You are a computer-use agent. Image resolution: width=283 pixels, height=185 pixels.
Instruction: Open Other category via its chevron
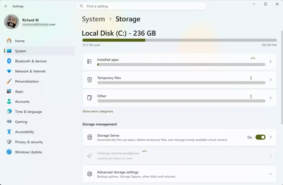click(x=270, y=98)
